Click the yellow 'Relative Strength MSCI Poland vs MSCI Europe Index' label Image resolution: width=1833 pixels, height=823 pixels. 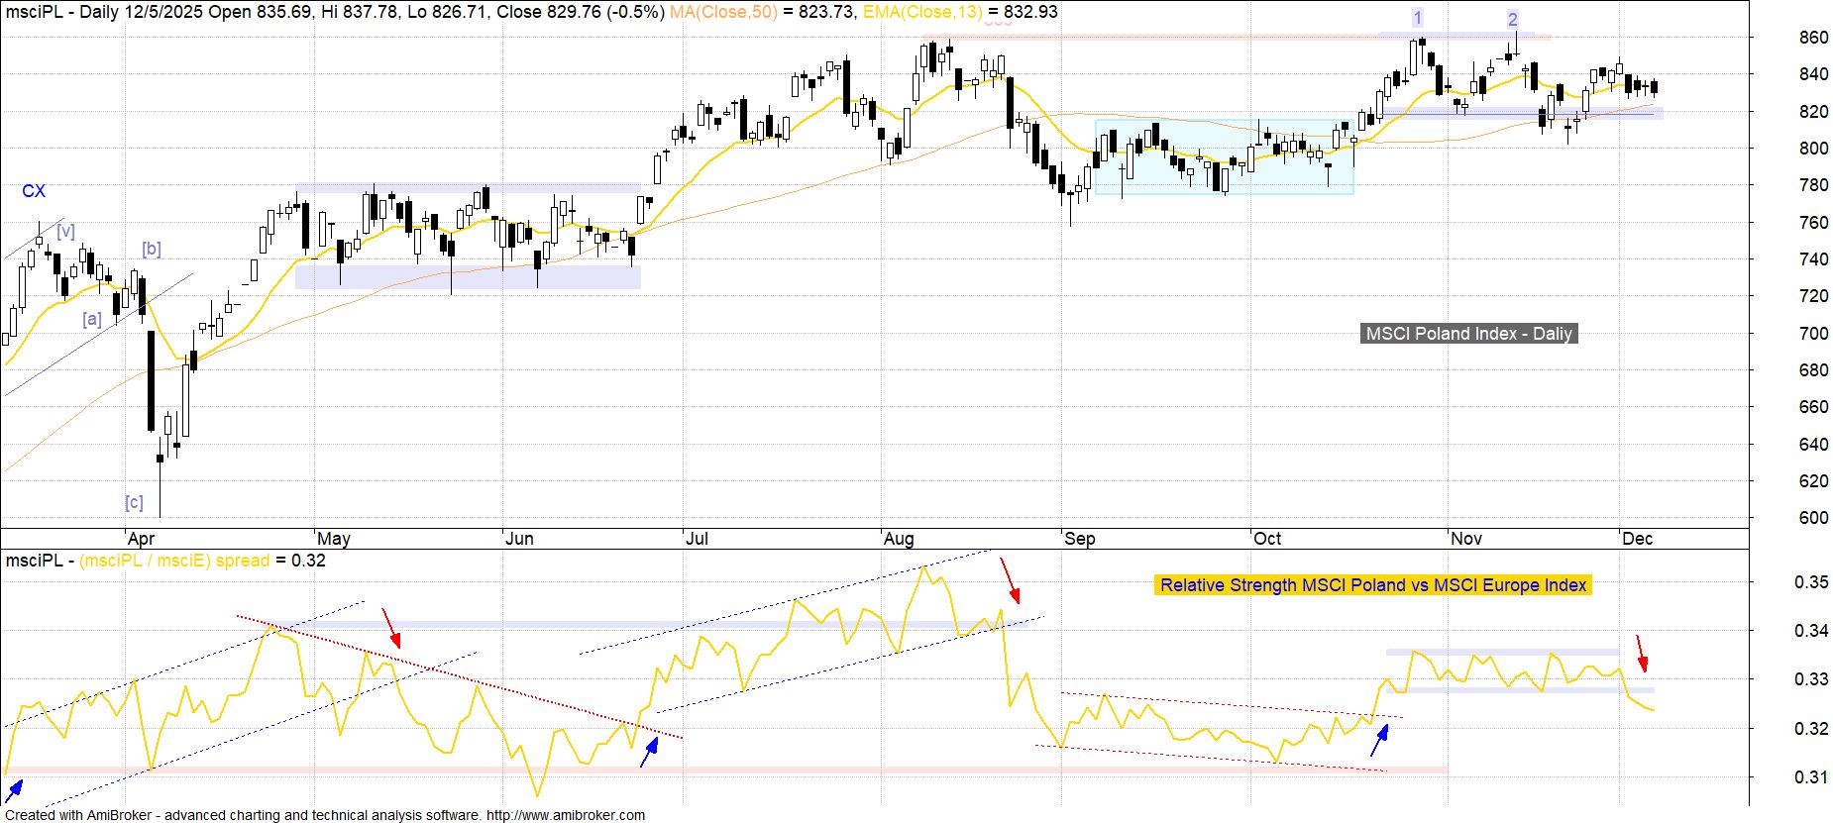point(1372,585)
